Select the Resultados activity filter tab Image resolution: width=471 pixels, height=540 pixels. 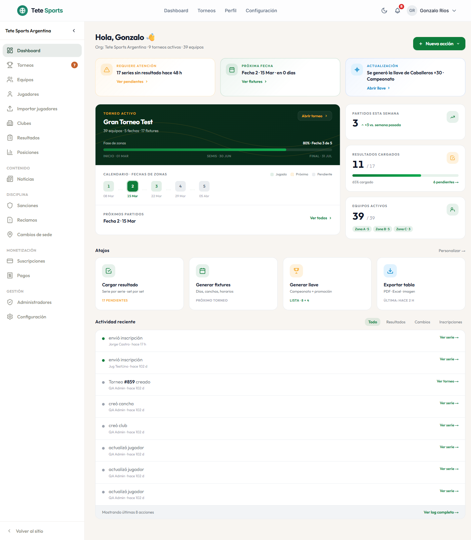(x=396, y=322)
